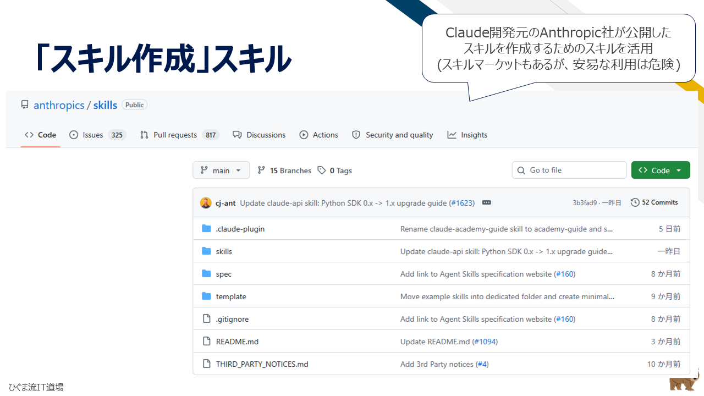Open the spec folder

tap(224, 274)
